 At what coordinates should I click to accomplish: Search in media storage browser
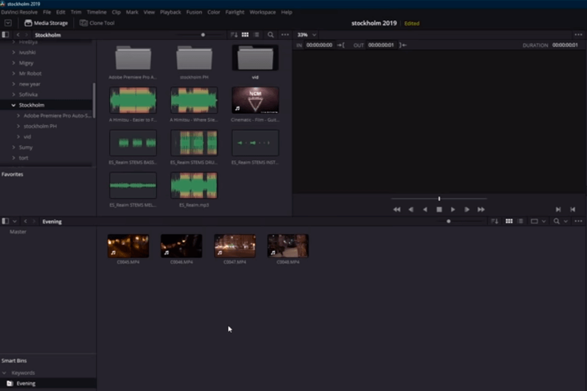(270, 34)
